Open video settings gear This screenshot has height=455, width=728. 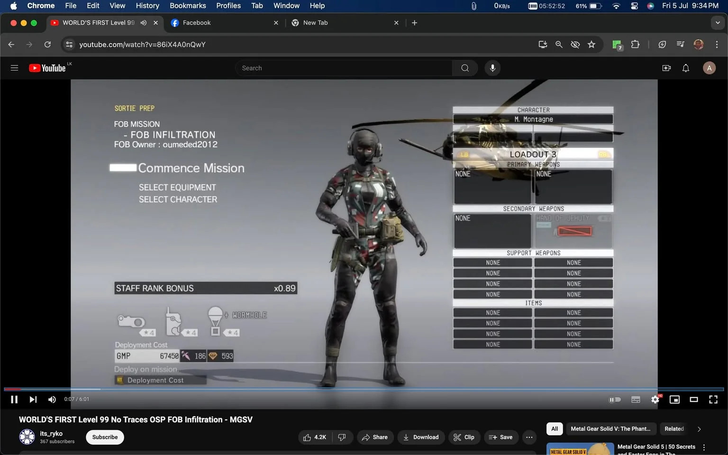pyautogui.click(x=655, y=400)
